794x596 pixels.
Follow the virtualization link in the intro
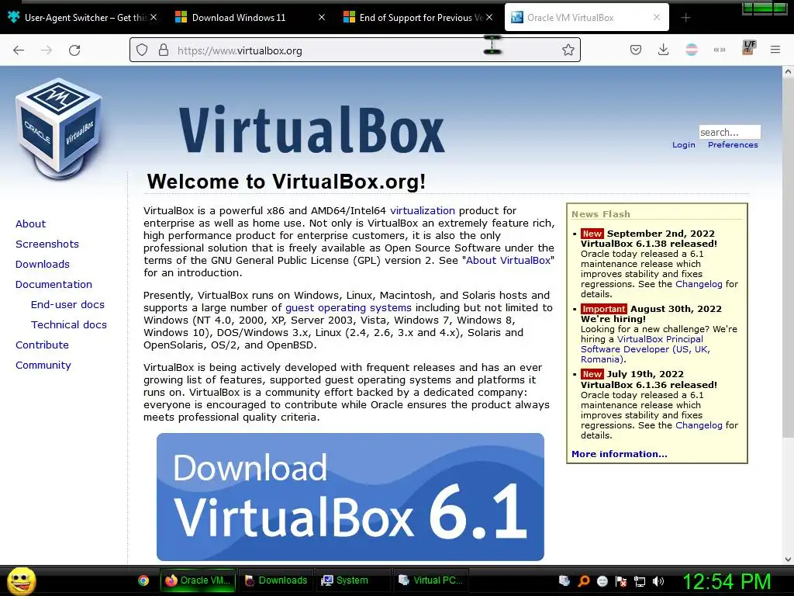pyautogui.click(x=423, y=211)
